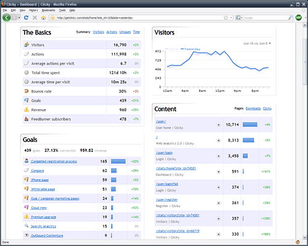Click the Completed registration process goal bar
308x246 pixels.
118,162
